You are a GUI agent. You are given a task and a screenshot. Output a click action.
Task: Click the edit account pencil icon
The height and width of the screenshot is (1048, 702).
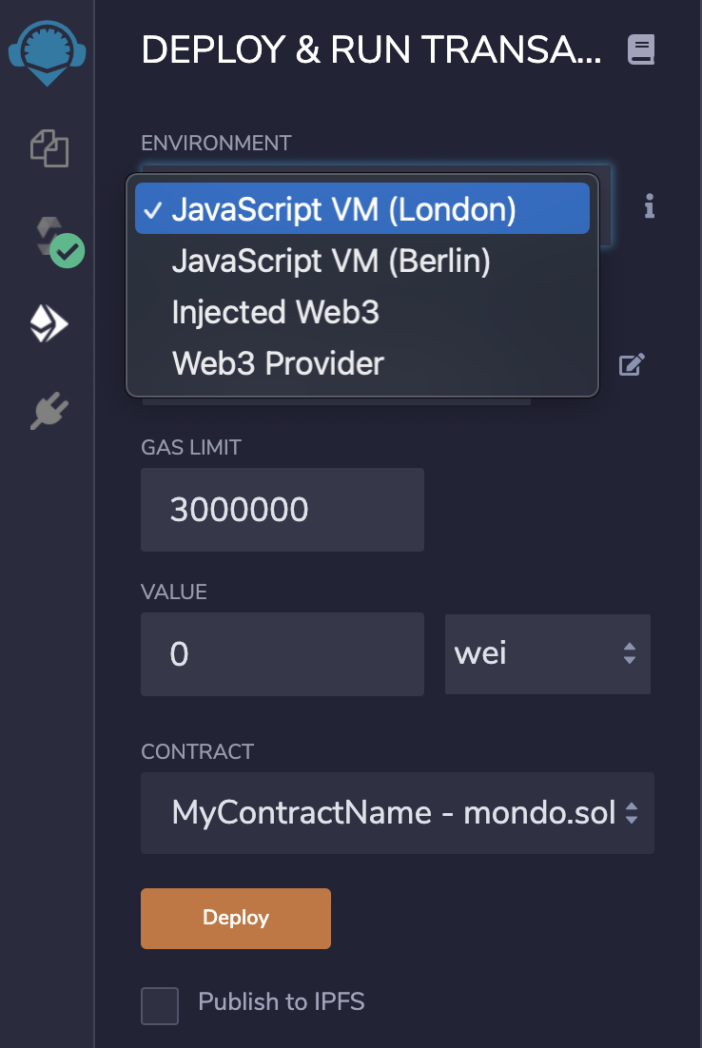632,364
